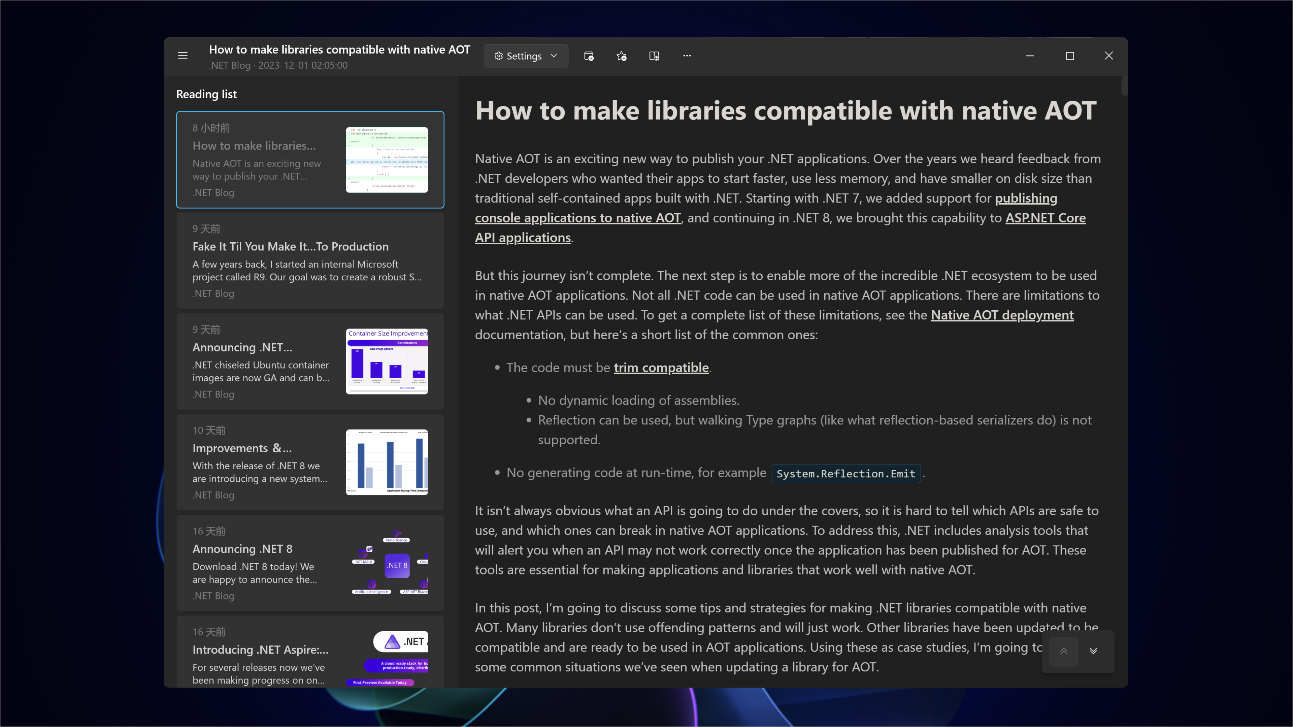Viewport: 1293px width, 727px height.
Task: Open the 'trim compatible' link
Action: click(661, 368)
